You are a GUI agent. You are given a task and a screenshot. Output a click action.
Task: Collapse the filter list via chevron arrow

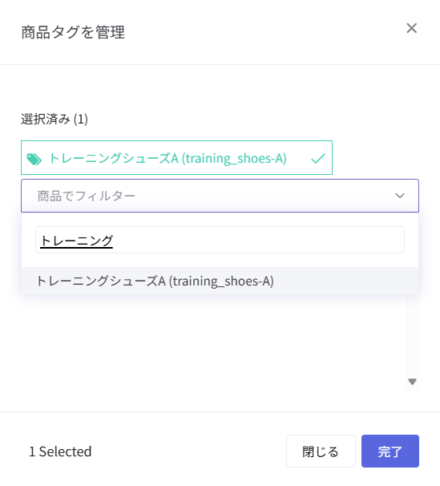tap(400, 196)
